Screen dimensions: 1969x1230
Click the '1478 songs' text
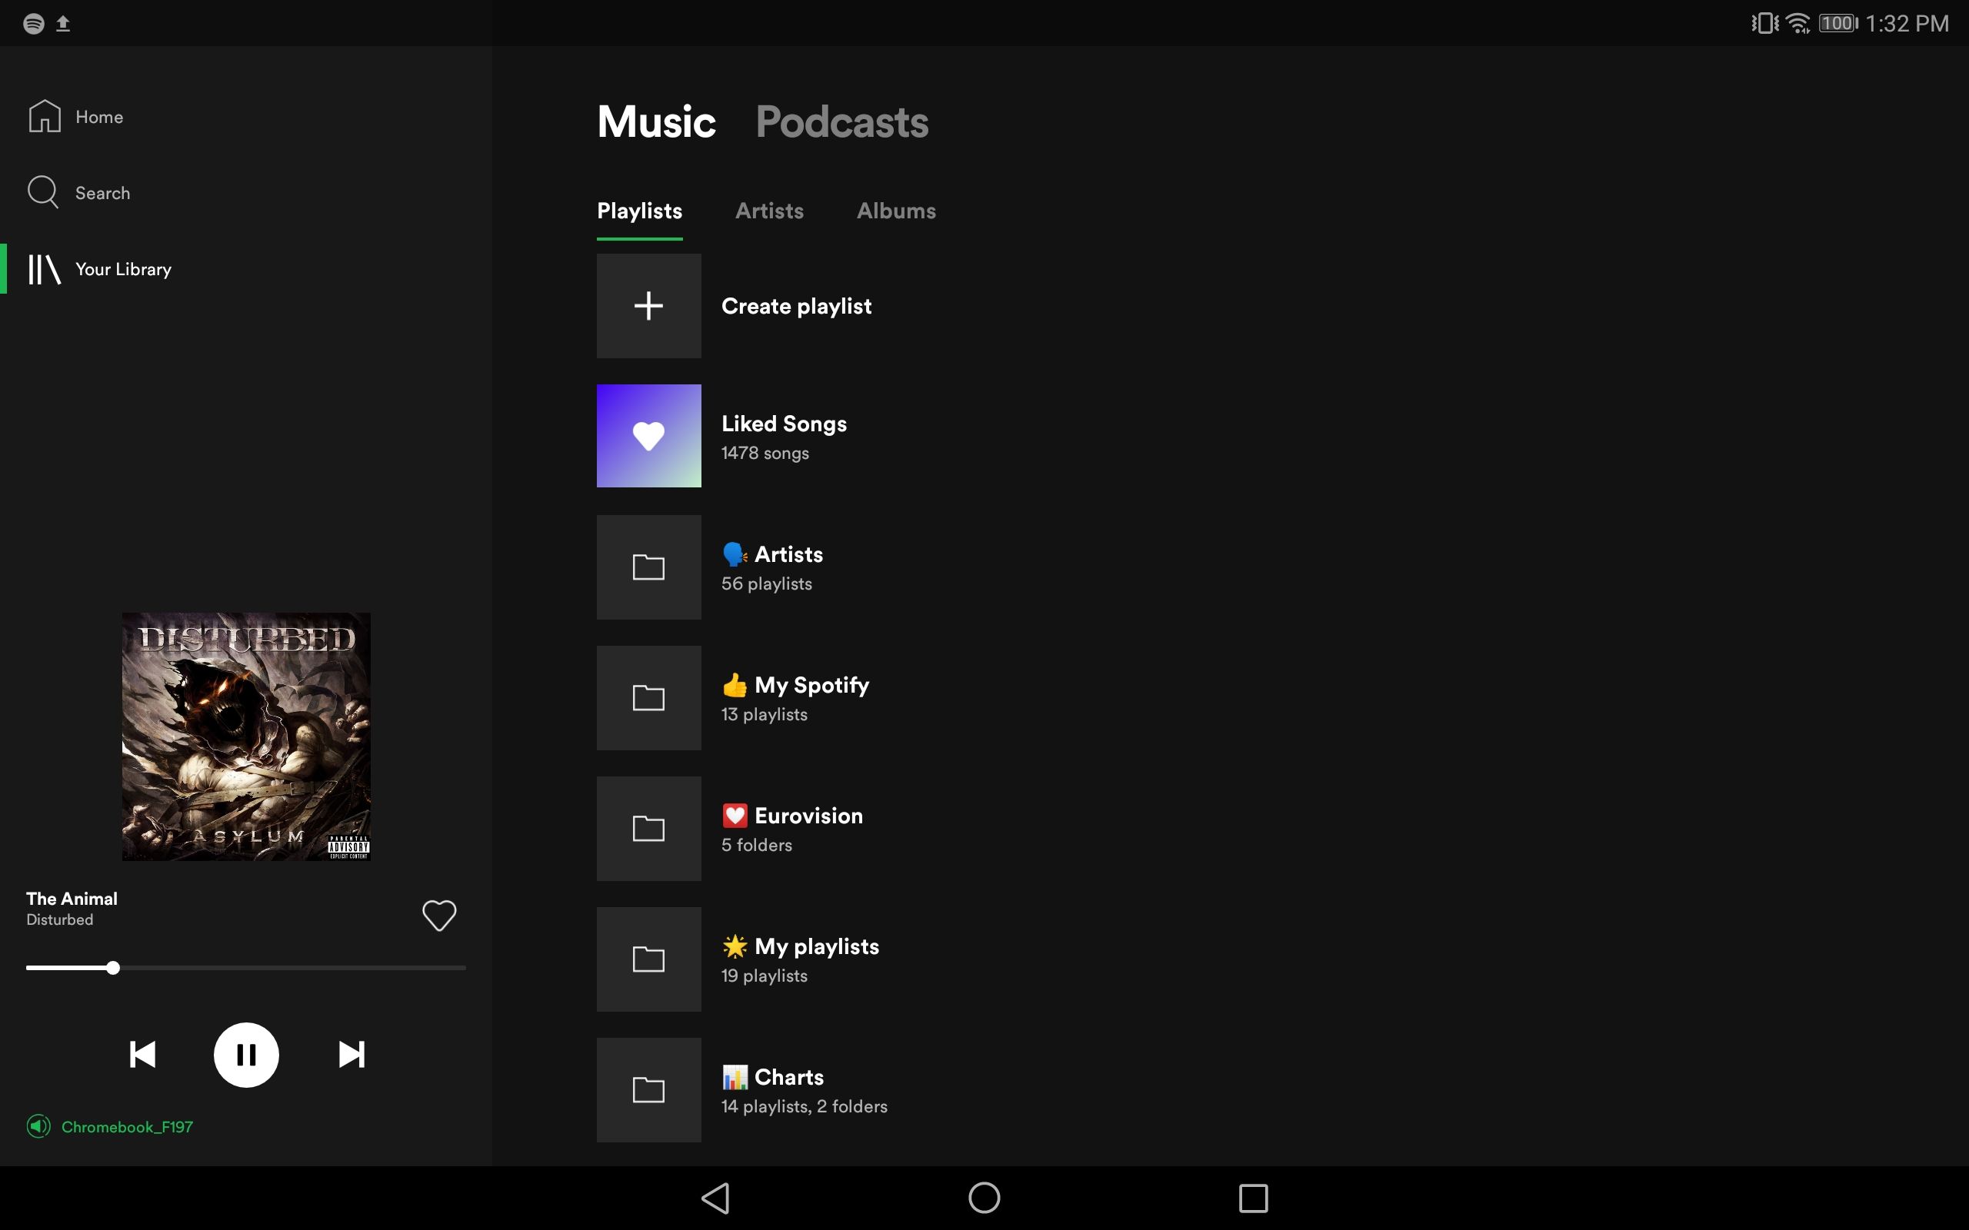[x=765, y=453]
